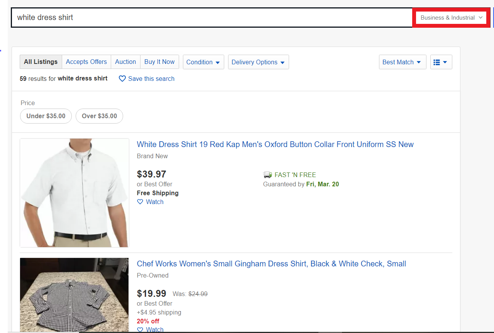Switch to the Buy It Now tab
This screenshot has width=494, height=333.
159,62
